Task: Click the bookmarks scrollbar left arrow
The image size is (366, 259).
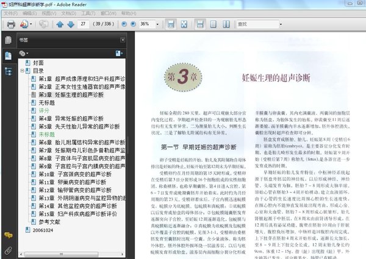Action: 21,254
